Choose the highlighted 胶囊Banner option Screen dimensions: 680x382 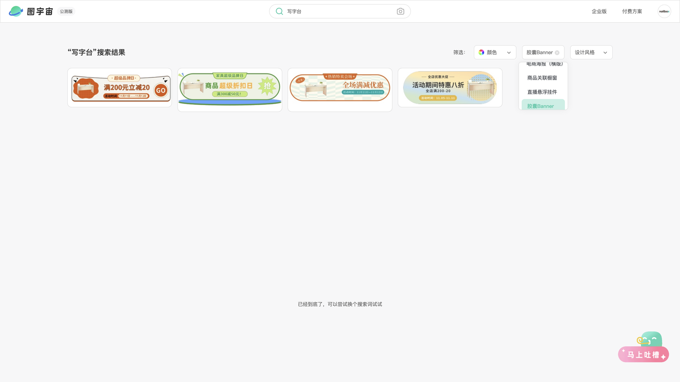(x=543, y=105)
